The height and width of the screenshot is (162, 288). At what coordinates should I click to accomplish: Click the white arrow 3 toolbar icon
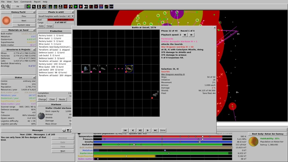pos(86,7)
